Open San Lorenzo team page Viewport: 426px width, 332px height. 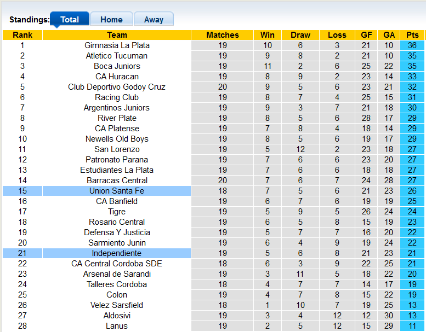click(x=117, y=149)
